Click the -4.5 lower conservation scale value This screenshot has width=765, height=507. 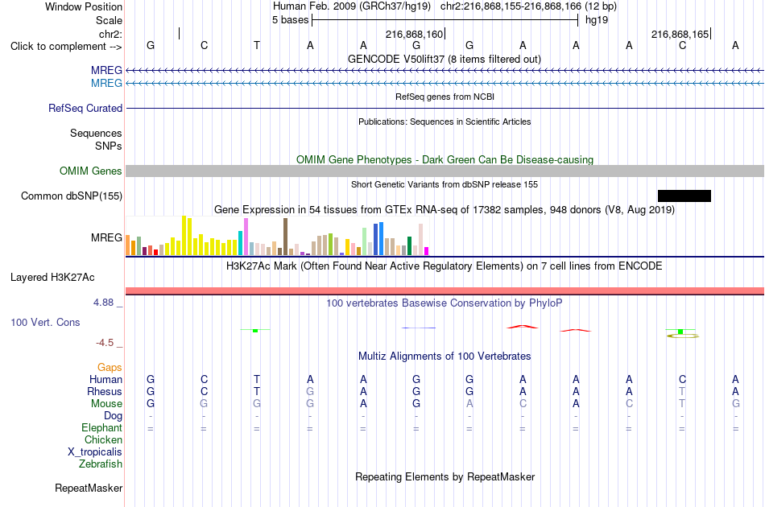(105, 343)
